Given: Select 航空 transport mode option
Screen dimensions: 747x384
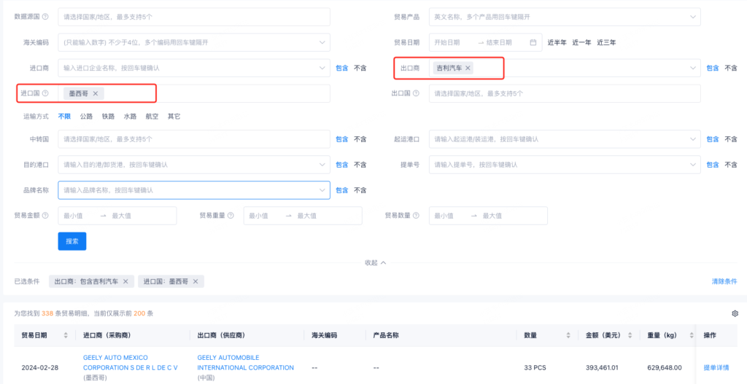Looking at the screenshot, I should pos(152,116).
